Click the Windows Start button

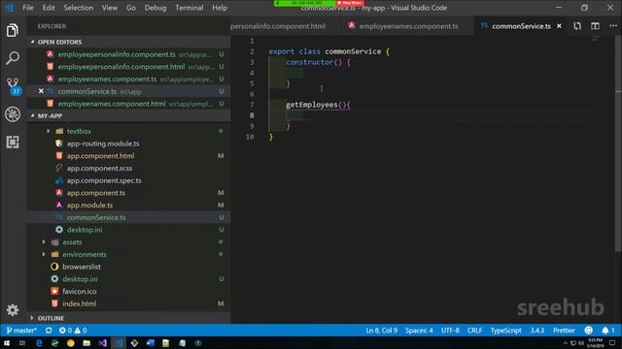pyautogui.click(x=7, y=343)
